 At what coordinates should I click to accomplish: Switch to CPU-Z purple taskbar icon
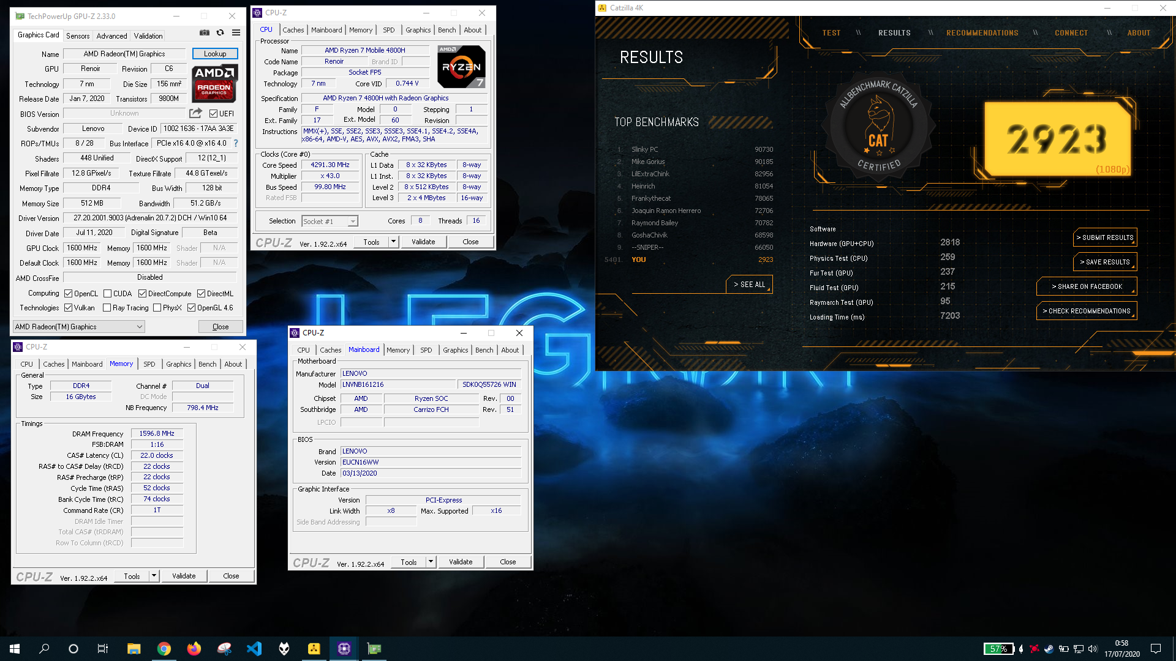point(344,649)
